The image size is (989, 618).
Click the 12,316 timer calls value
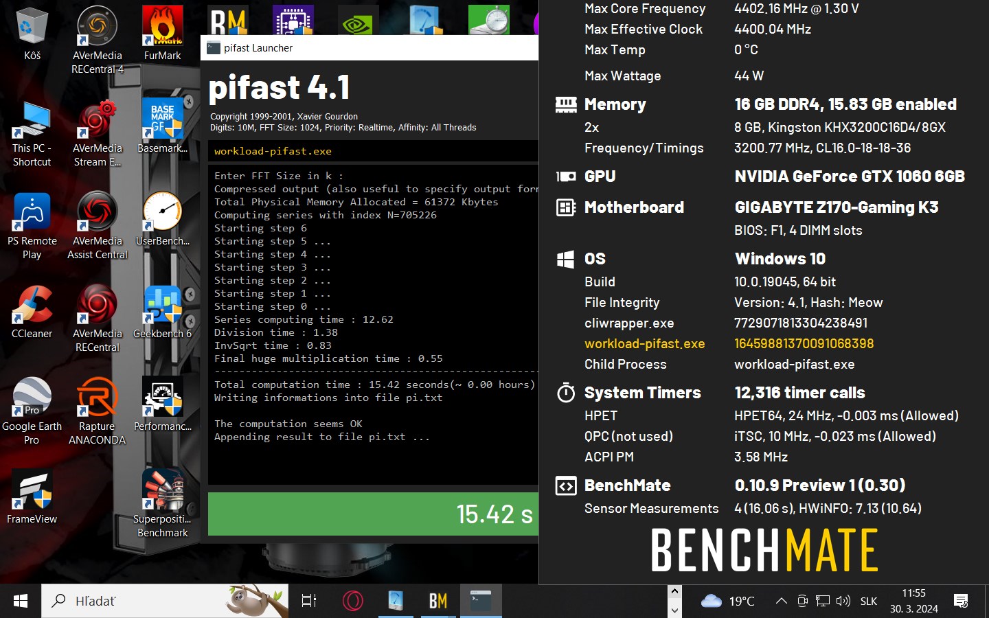point(799,393)
